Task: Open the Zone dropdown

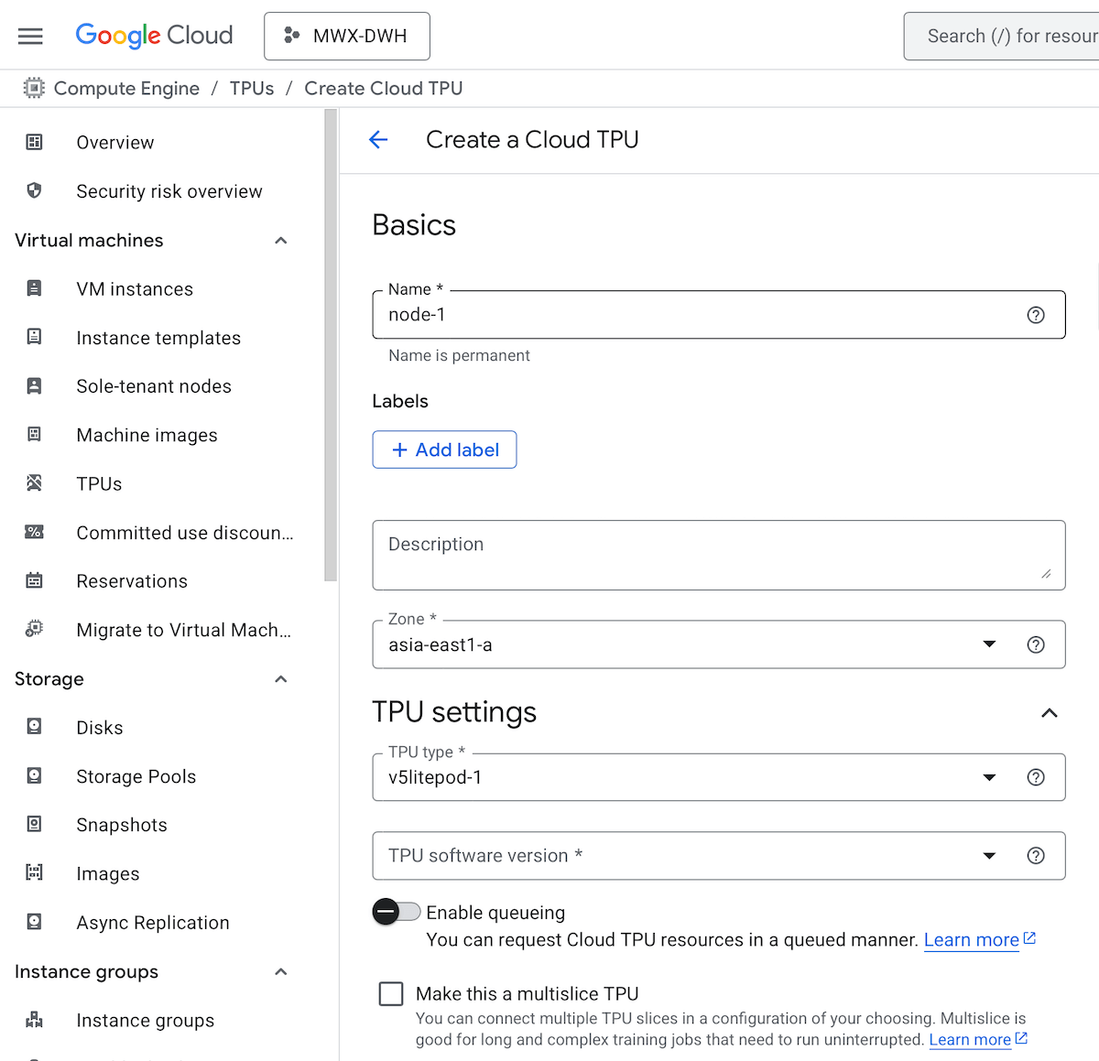Action: (x=988, y=644)
